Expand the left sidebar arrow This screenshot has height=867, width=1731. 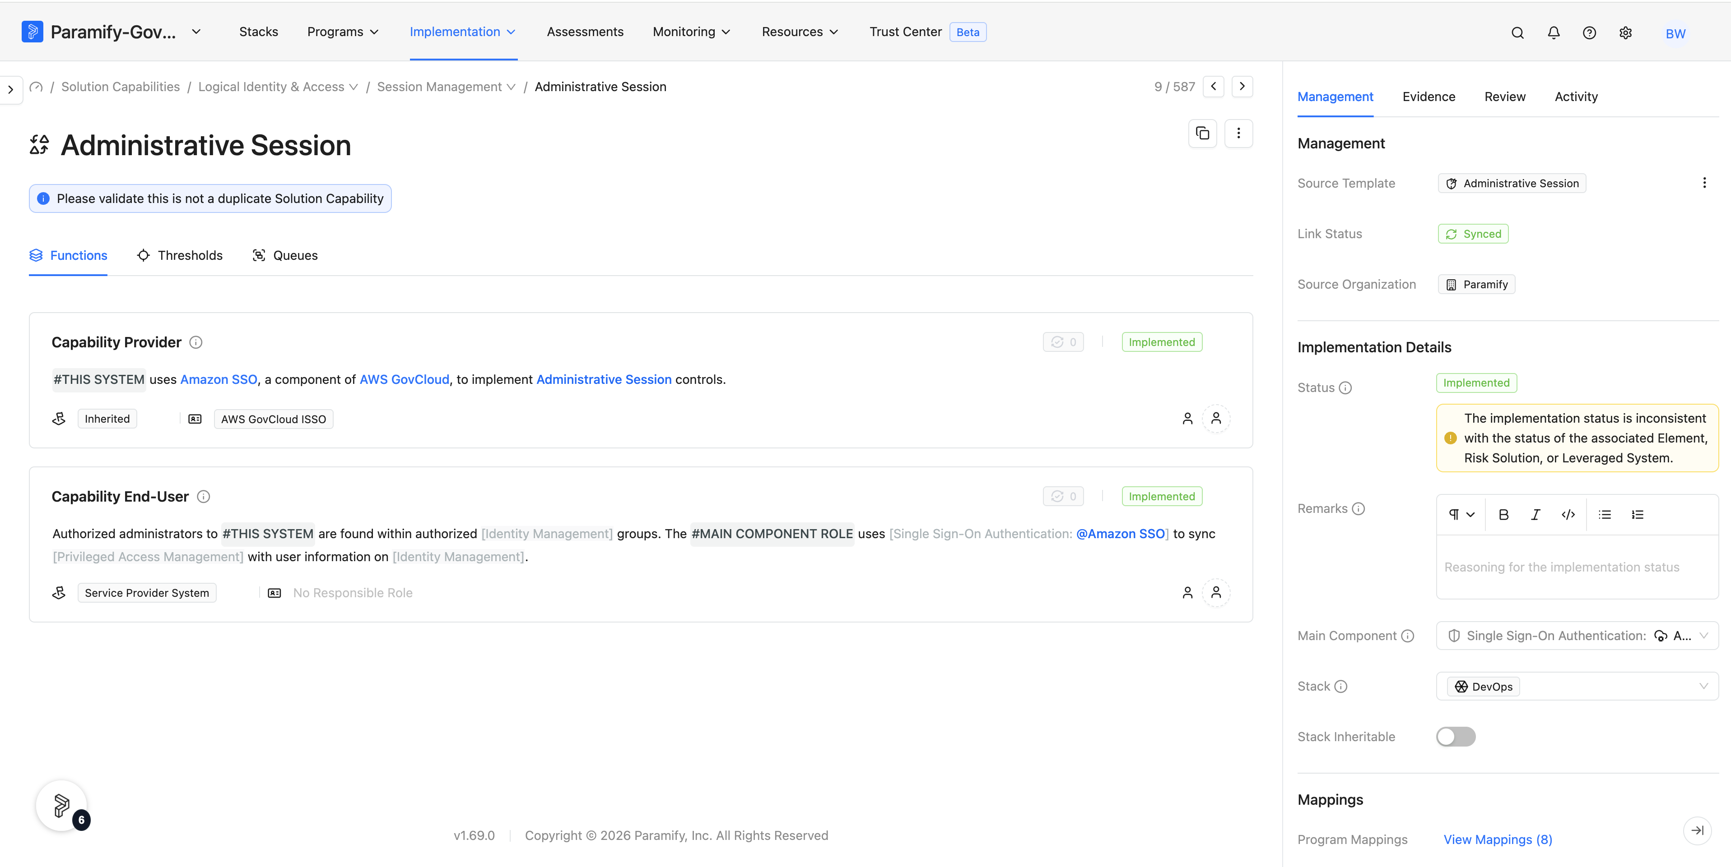(11, 89)
